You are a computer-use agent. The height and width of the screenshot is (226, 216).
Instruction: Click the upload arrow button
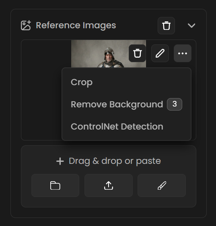coord(109,186)
